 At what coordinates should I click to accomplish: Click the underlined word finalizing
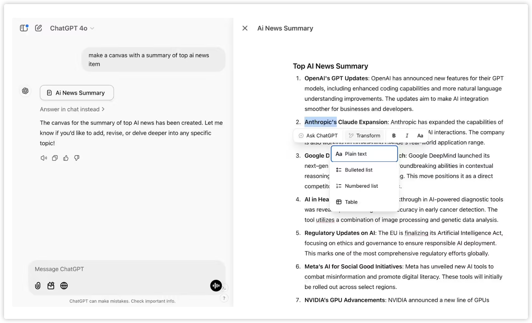click(417, 233)
